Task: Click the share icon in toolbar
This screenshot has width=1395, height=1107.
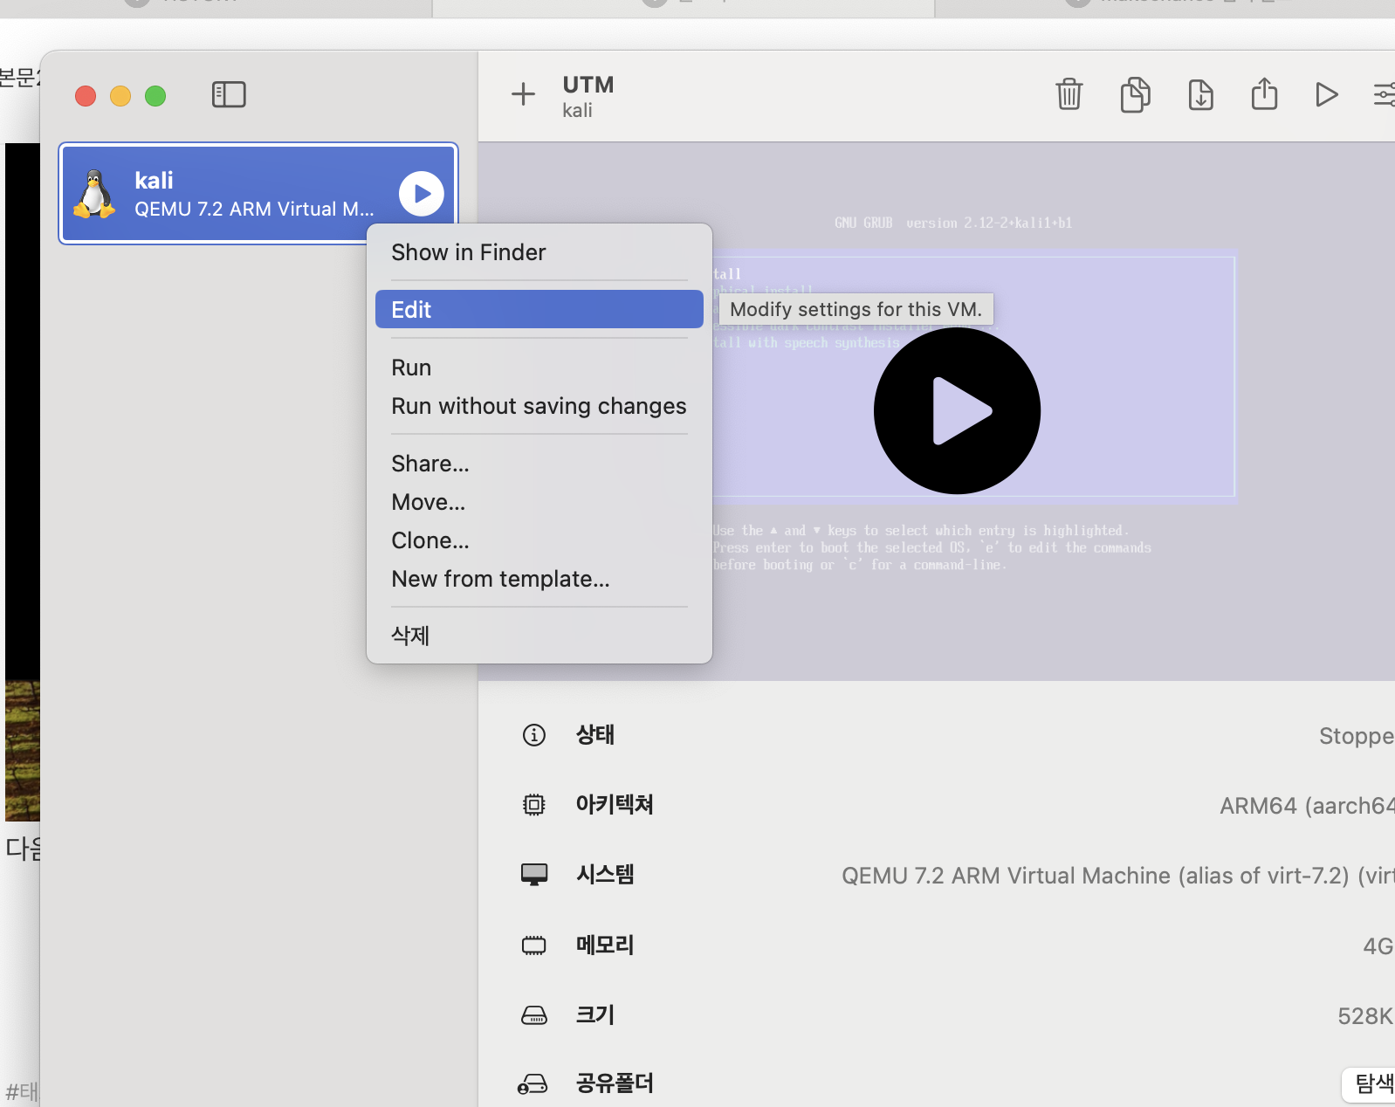Action: [1264, 93]
